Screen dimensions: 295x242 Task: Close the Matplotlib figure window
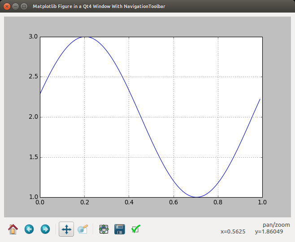[7, 6]
